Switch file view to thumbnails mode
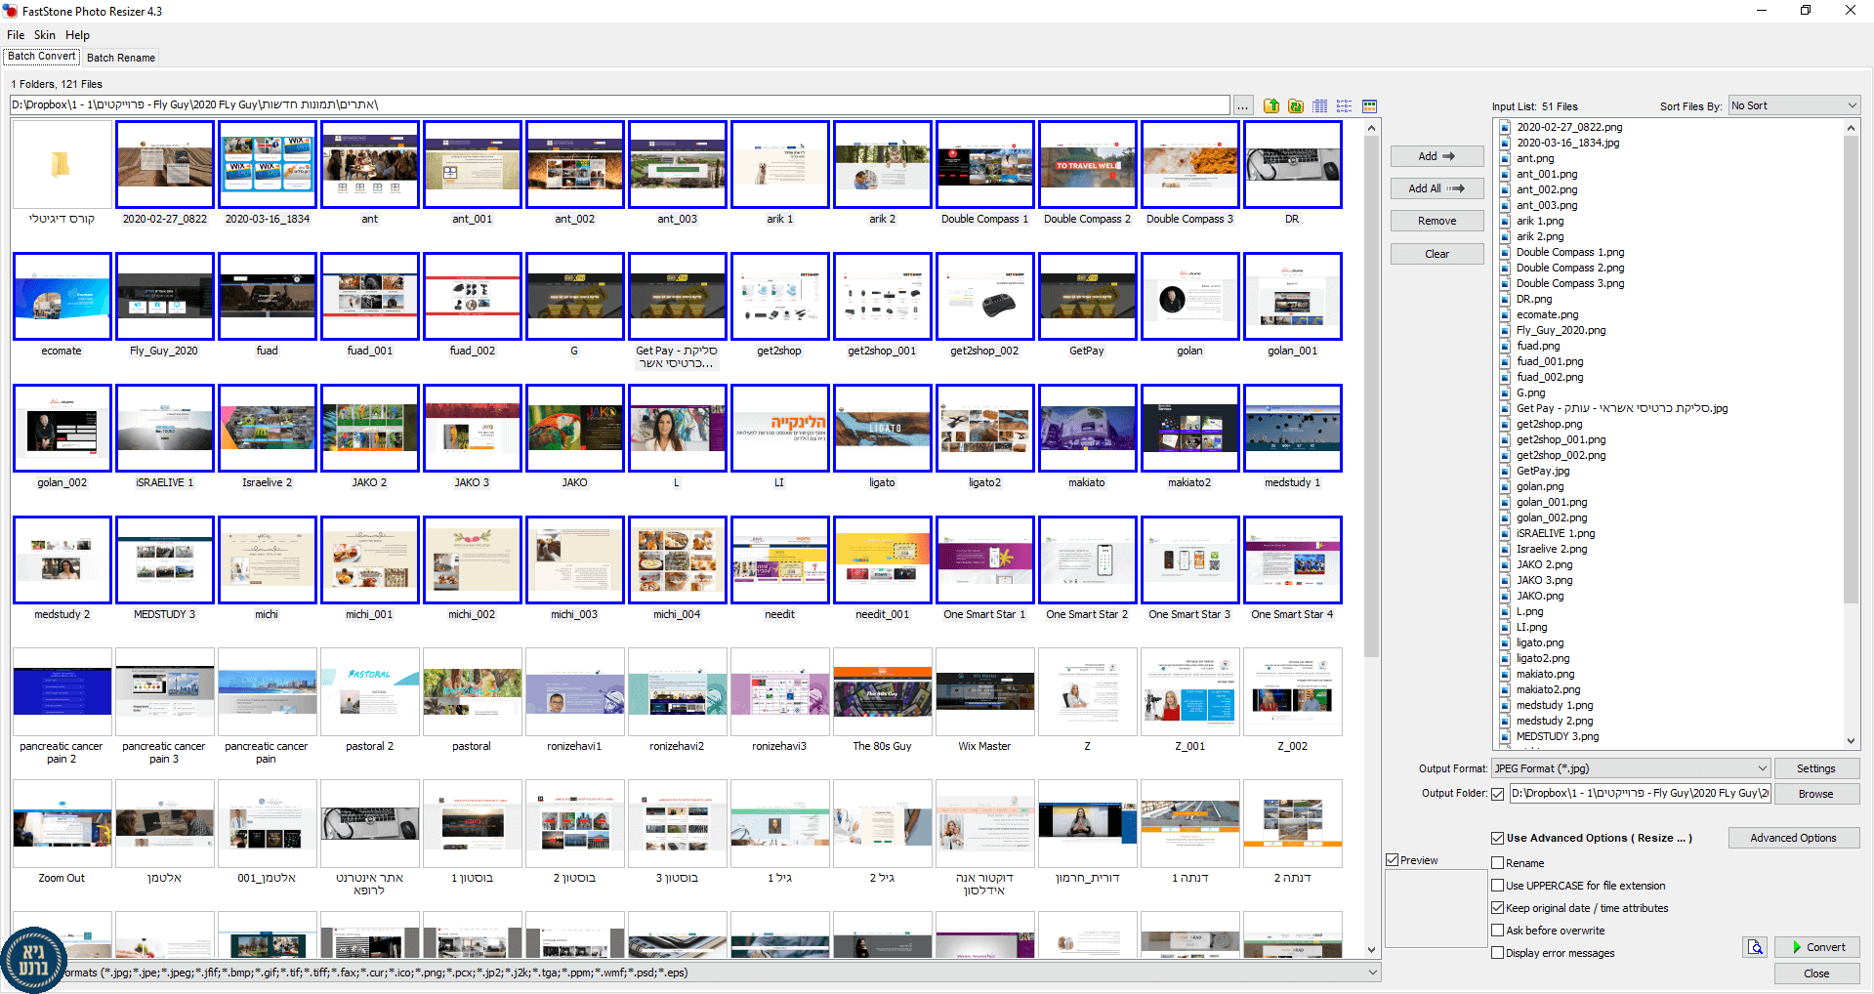Screen dimensions: 1874x994 (1369, 105)
